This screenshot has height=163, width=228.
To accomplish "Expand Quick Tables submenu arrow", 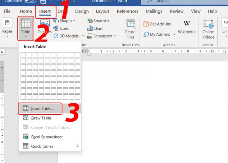I will click(78, 146).
